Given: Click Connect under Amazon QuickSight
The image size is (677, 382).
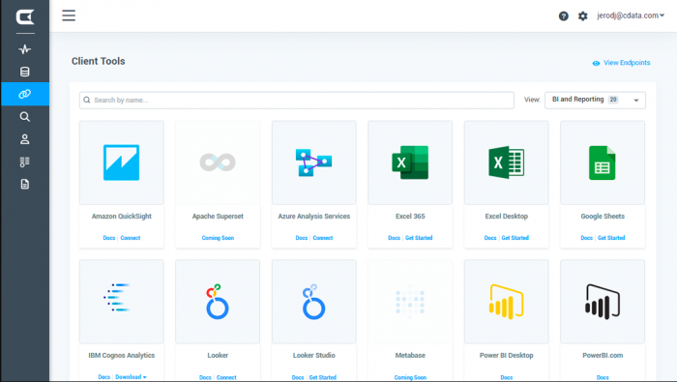Looking at the screenshot, I should [x=131, y=238].
